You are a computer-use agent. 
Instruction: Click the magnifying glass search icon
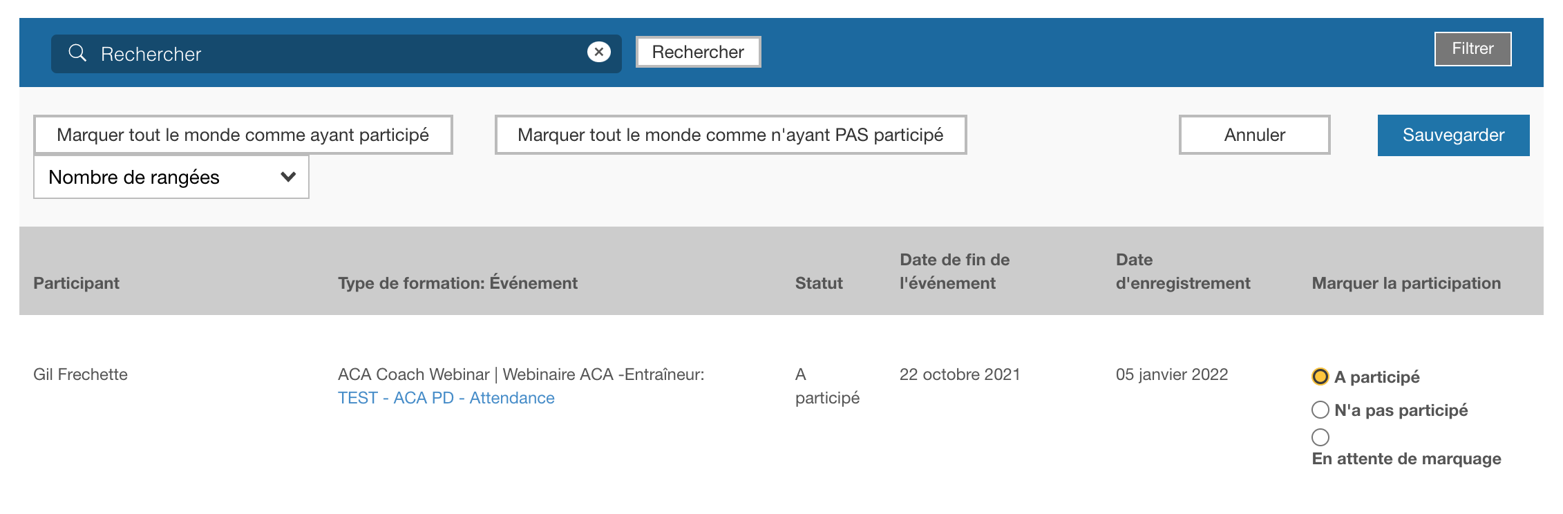tap(77, 53)
